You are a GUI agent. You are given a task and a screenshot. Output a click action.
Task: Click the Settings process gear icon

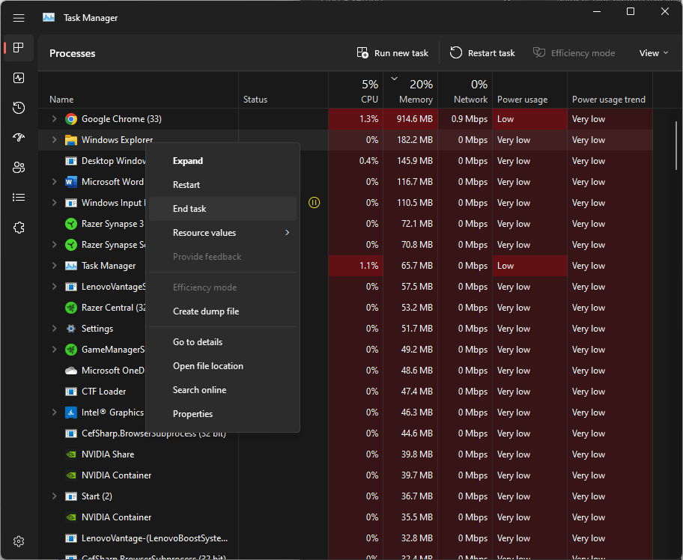coord(71,329)
